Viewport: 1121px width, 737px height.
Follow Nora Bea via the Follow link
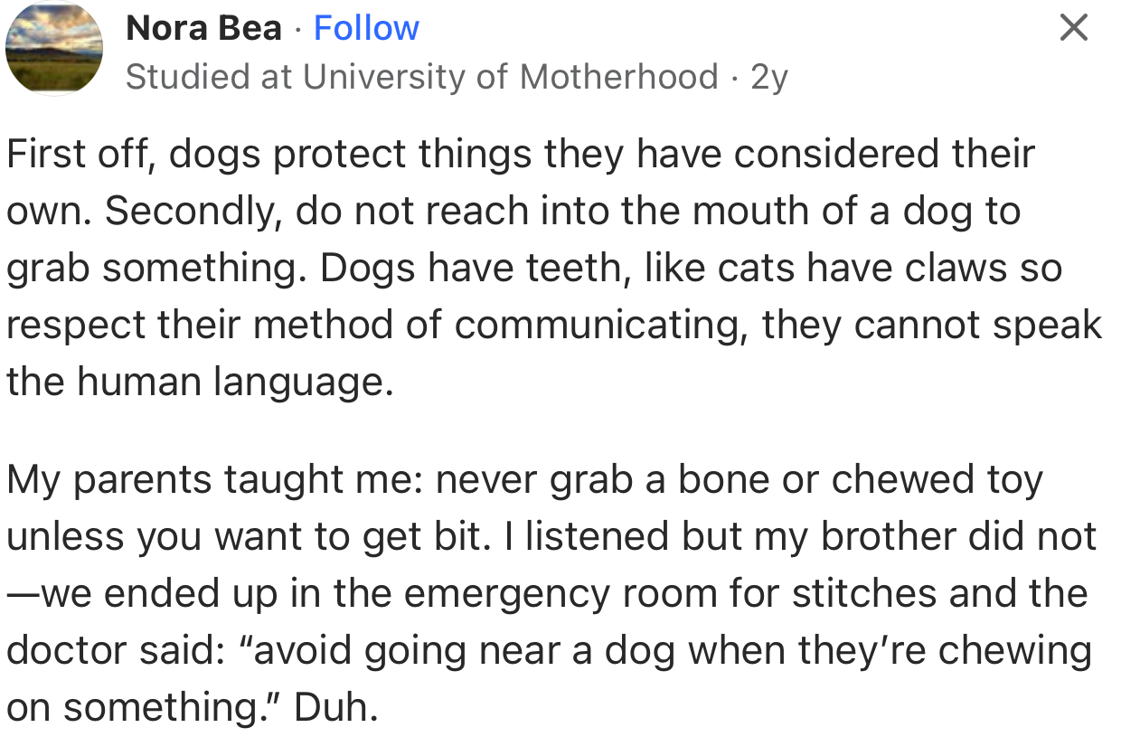pos(366,27)
